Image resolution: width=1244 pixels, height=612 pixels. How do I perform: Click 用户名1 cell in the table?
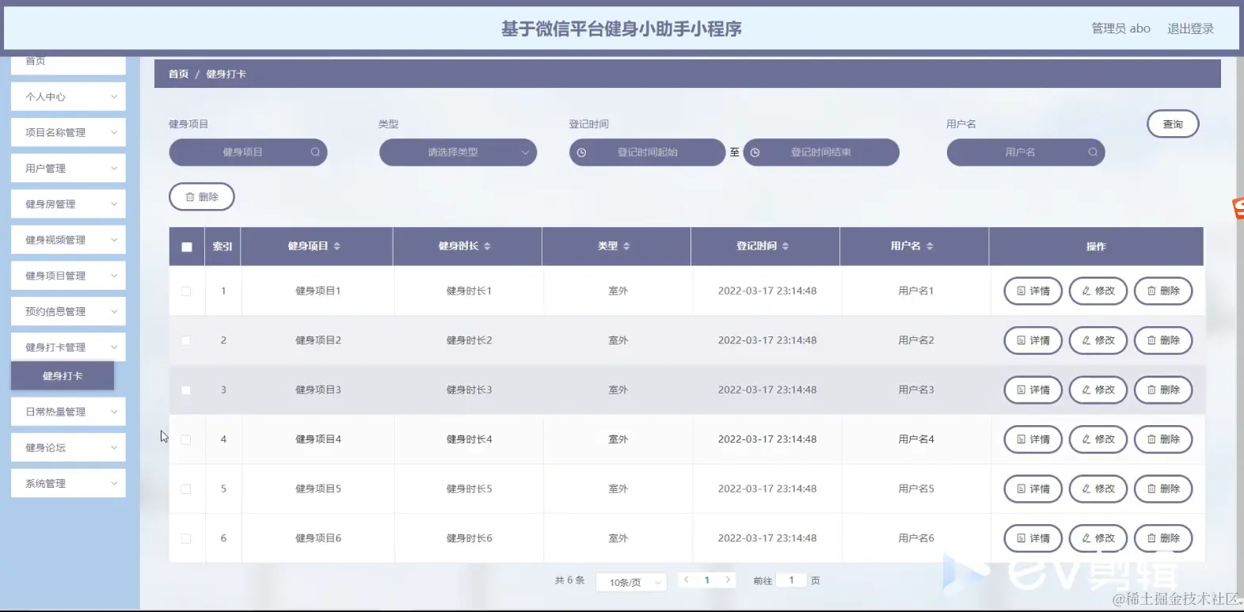(916, 291)
